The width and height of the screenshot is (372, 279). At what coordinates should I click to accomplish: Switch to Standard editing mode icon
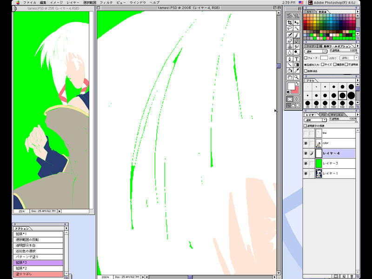point(290,99)
